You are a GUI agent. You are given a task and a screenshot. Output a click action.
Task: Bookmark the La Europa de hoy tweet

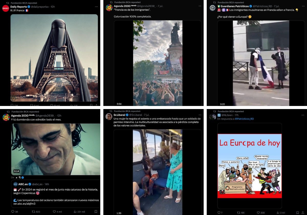(x=298, y=213)
